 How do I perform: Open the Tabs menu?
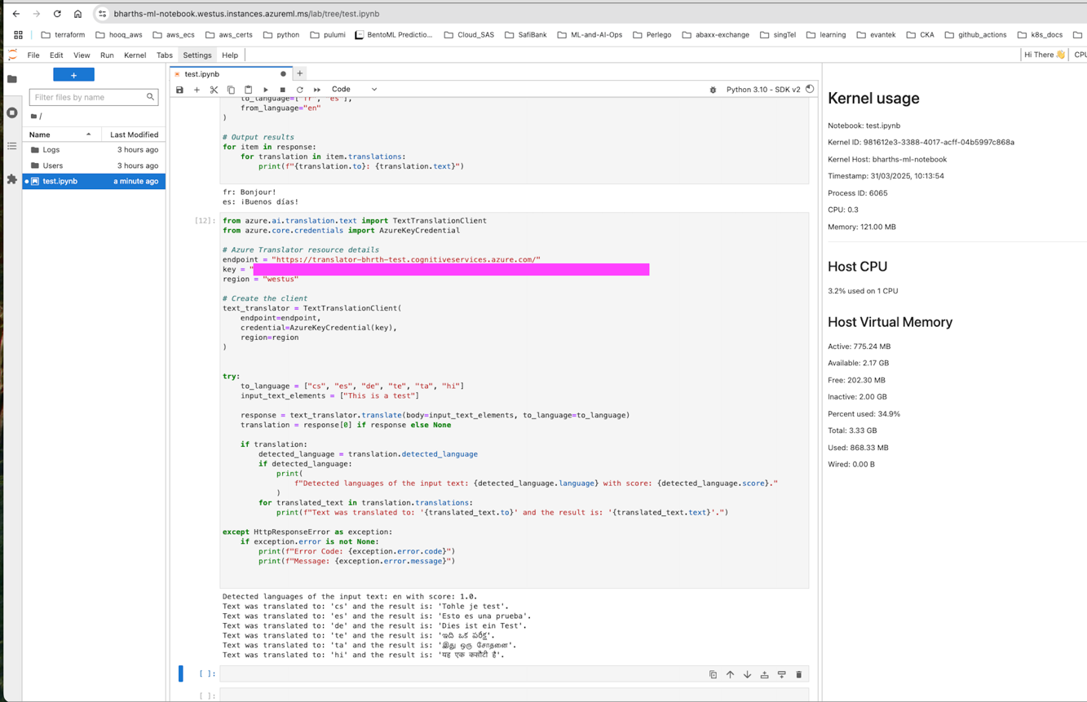point(165,55)
